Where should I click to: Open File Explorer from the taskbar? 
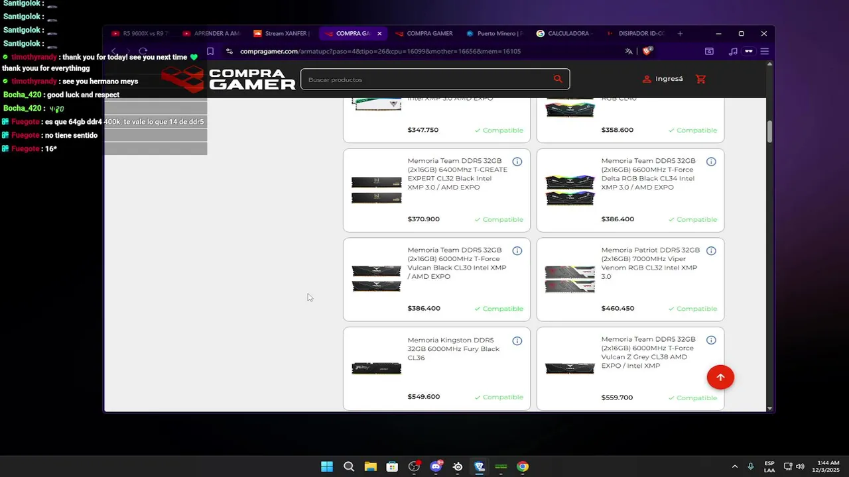pos(370,466)
